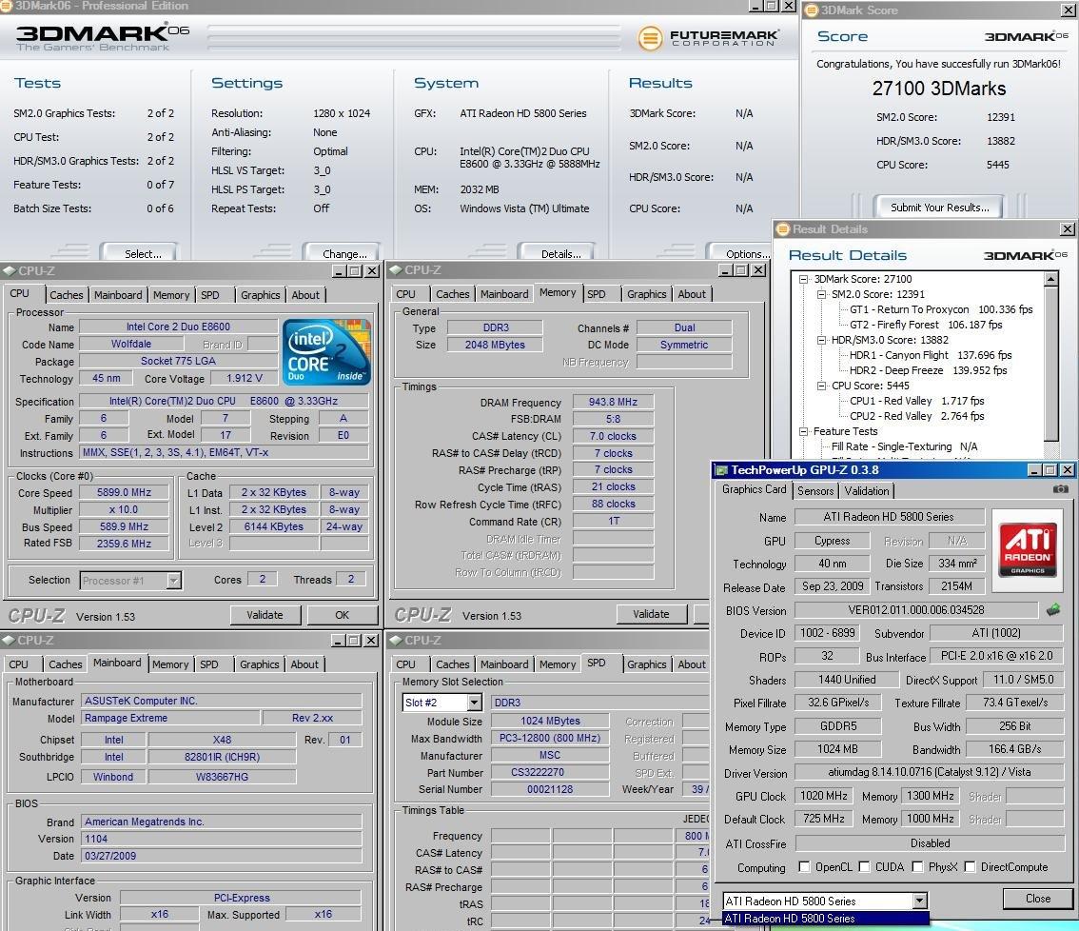1079x931 pixels.
Task: Click Validate in CPU-Z CPU window
Action: point(265,615)
